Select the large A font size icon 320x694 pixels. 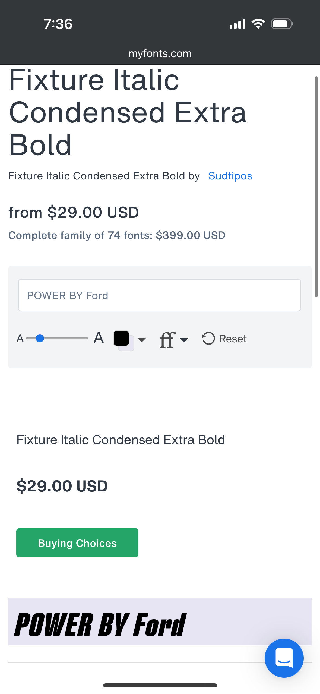(x=98, y=338)
